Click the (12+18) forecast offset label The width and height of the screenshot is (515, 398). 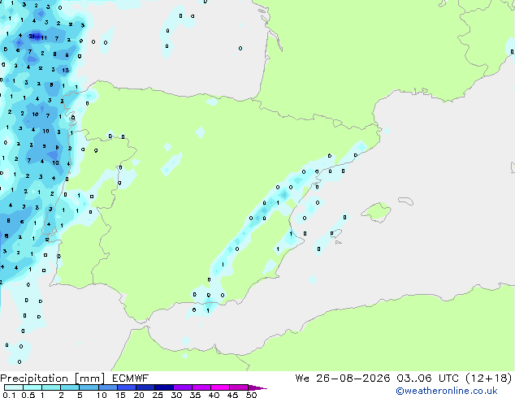click(x=489, y=379)
